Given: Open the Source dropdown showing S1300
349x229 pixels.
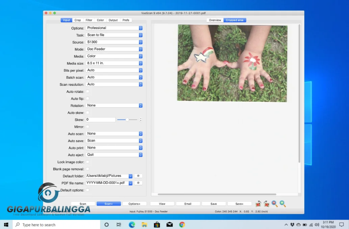Looking at the screenshot, I should tap(114, 42).
